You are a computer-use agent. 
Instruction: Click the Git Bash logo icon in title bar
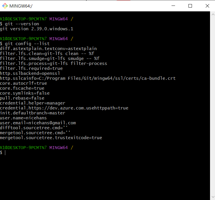(x=5, y=6)
